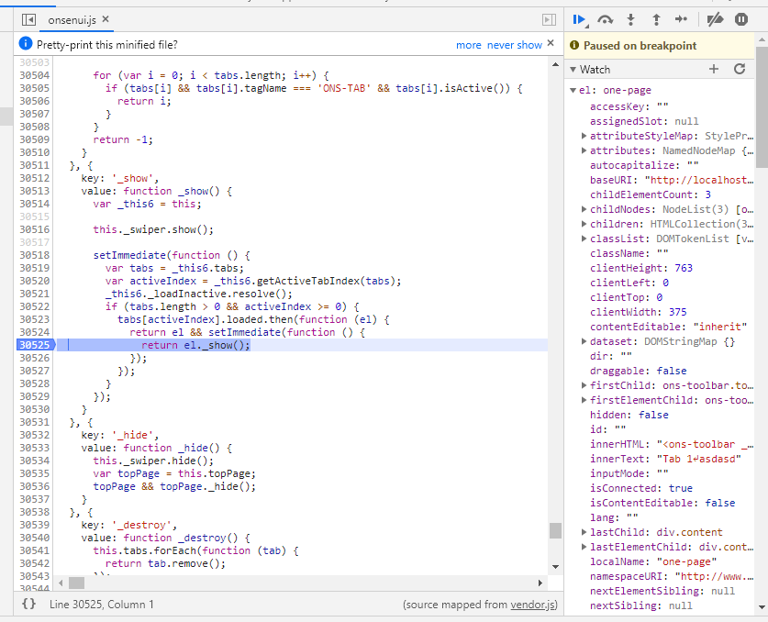The image size is (768, 622).
Task: Deactivate breakpoints toggle
Action: [715, 19]
